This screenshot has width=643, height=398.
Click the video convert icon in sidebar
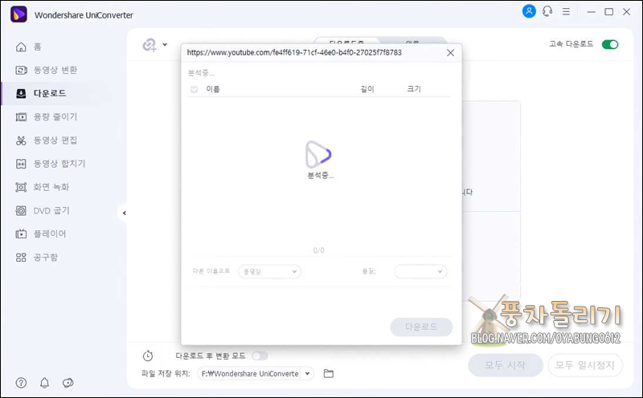click(x=21, y=70)
